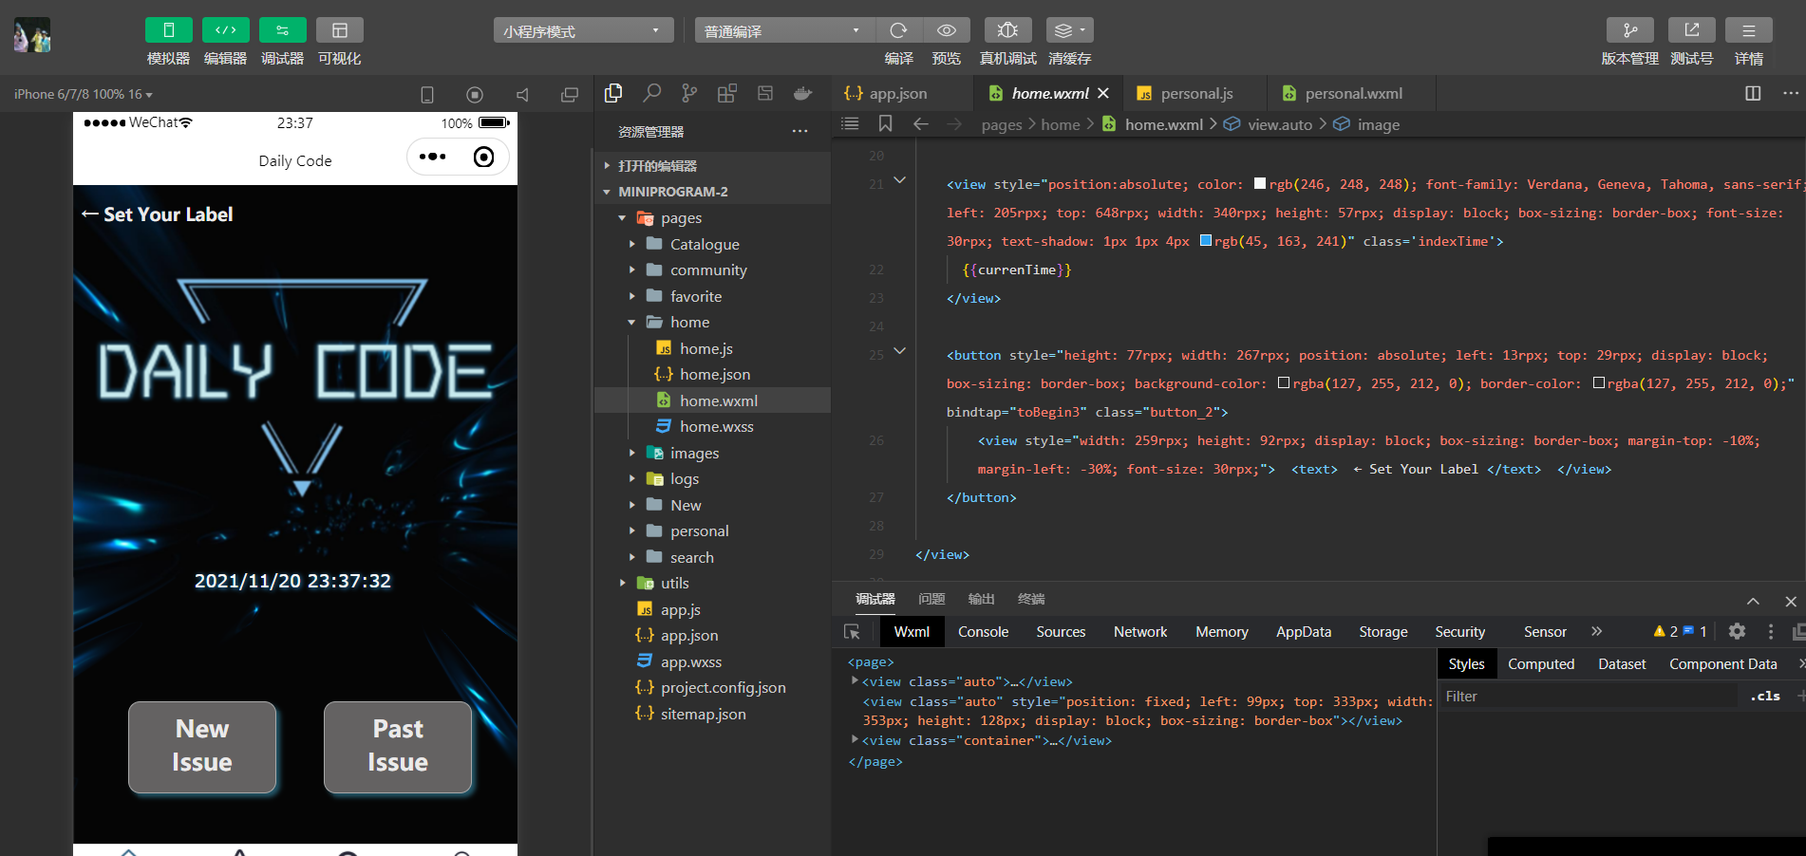Image resolution: width=1806 pixels, height=856 pixels.
Task: Fold the code block at line 21
Action: (x=899, y=180)
